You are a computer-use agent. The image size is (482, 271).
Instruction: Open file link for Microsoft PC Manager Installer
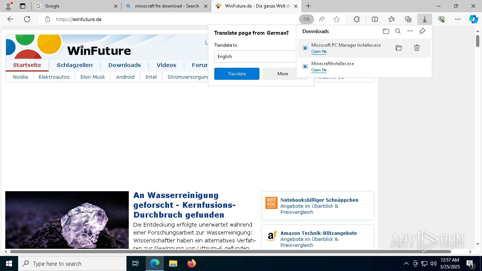pos(319,52)
